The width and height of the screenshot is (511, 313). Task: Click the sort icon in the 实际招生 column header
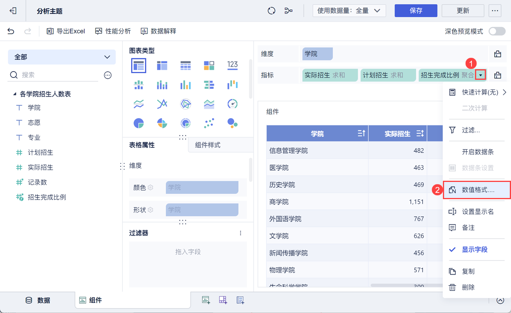(x=420, y=134)
